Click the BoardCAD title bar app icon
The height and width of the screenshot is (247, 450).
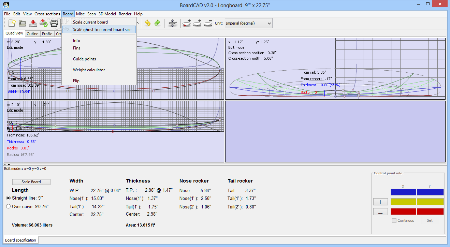pyautogui.click(x=5, y=5)
